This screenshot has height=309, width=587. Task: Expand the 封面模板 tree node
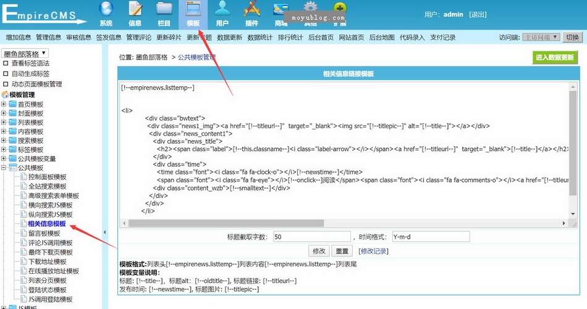click(x=3, y=113)
